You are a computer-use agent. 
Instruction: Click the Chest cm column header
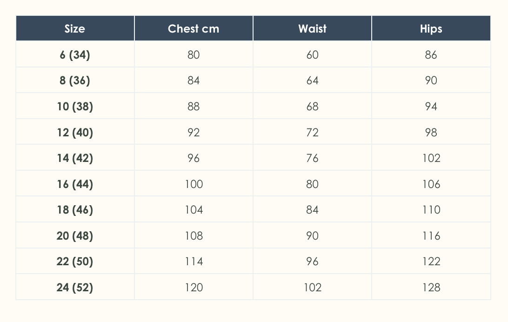click(x=194, y=29)
